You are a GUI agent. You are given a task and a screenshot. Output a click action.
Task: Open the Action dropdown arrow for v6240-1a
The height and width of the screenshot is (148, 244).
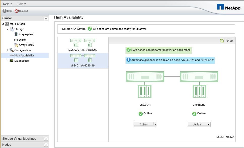click(155, 124)
